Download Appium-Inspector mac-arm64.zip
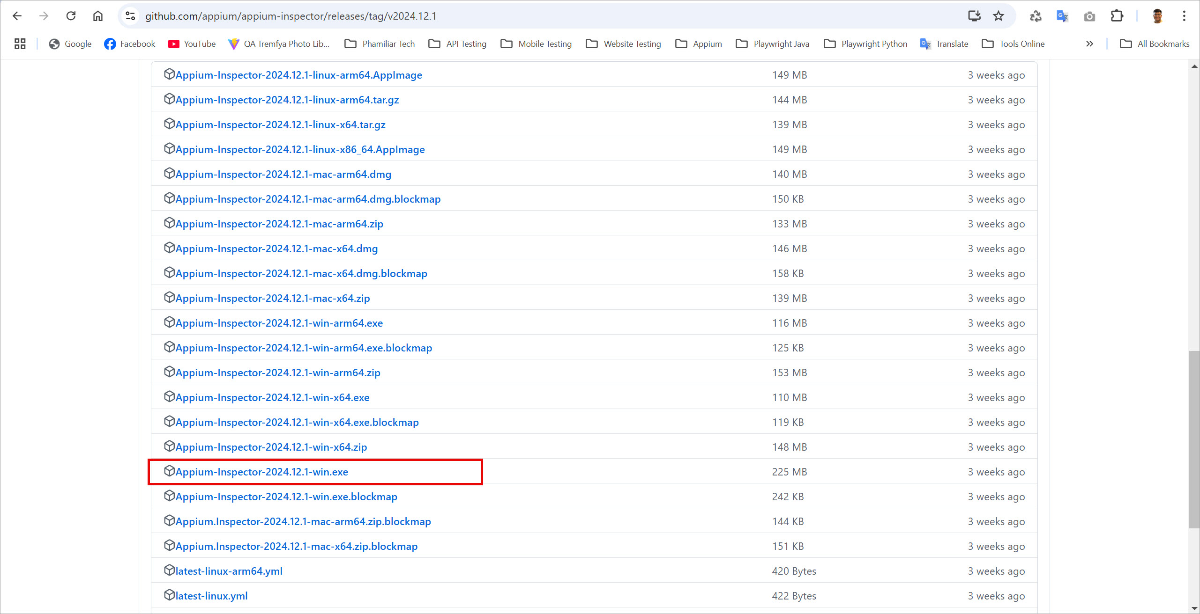The image size is (1200, 614). tap(279, 224)
